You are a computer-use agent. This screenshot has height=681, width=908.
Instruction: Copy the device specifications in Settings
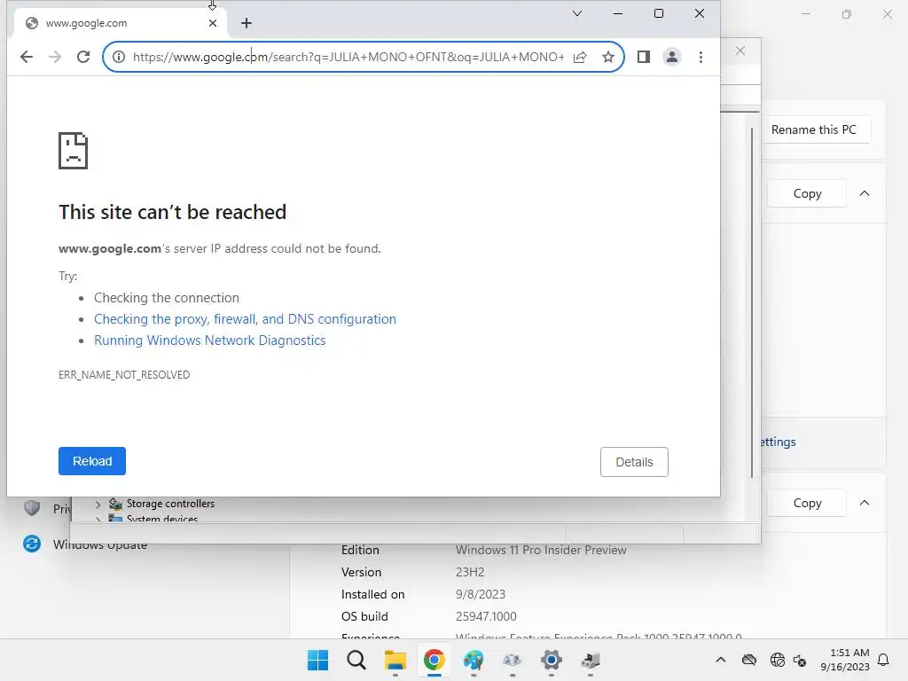click(x=807, y=193)
